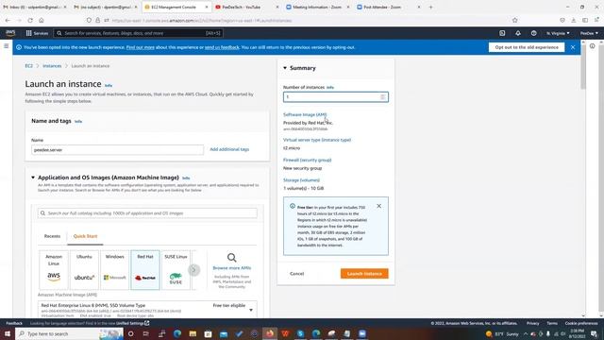Focus the Number of instances field

(x=336, y=96)
